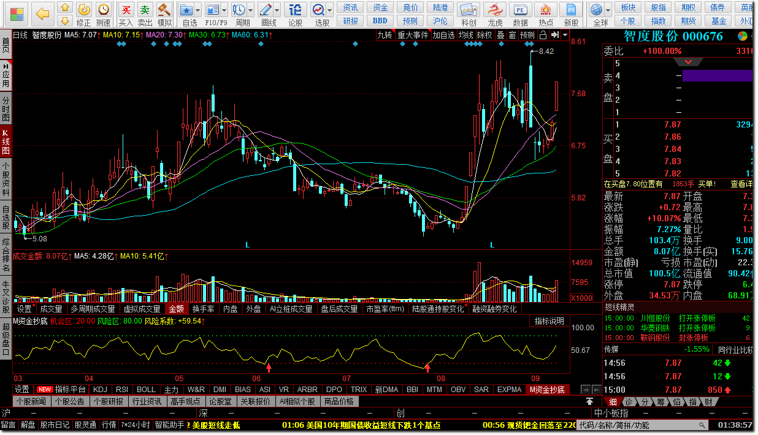Toggle 窗 multi-window mode
Image resolution: width=758 pixels, height=435 pixels.
[512, 35]
